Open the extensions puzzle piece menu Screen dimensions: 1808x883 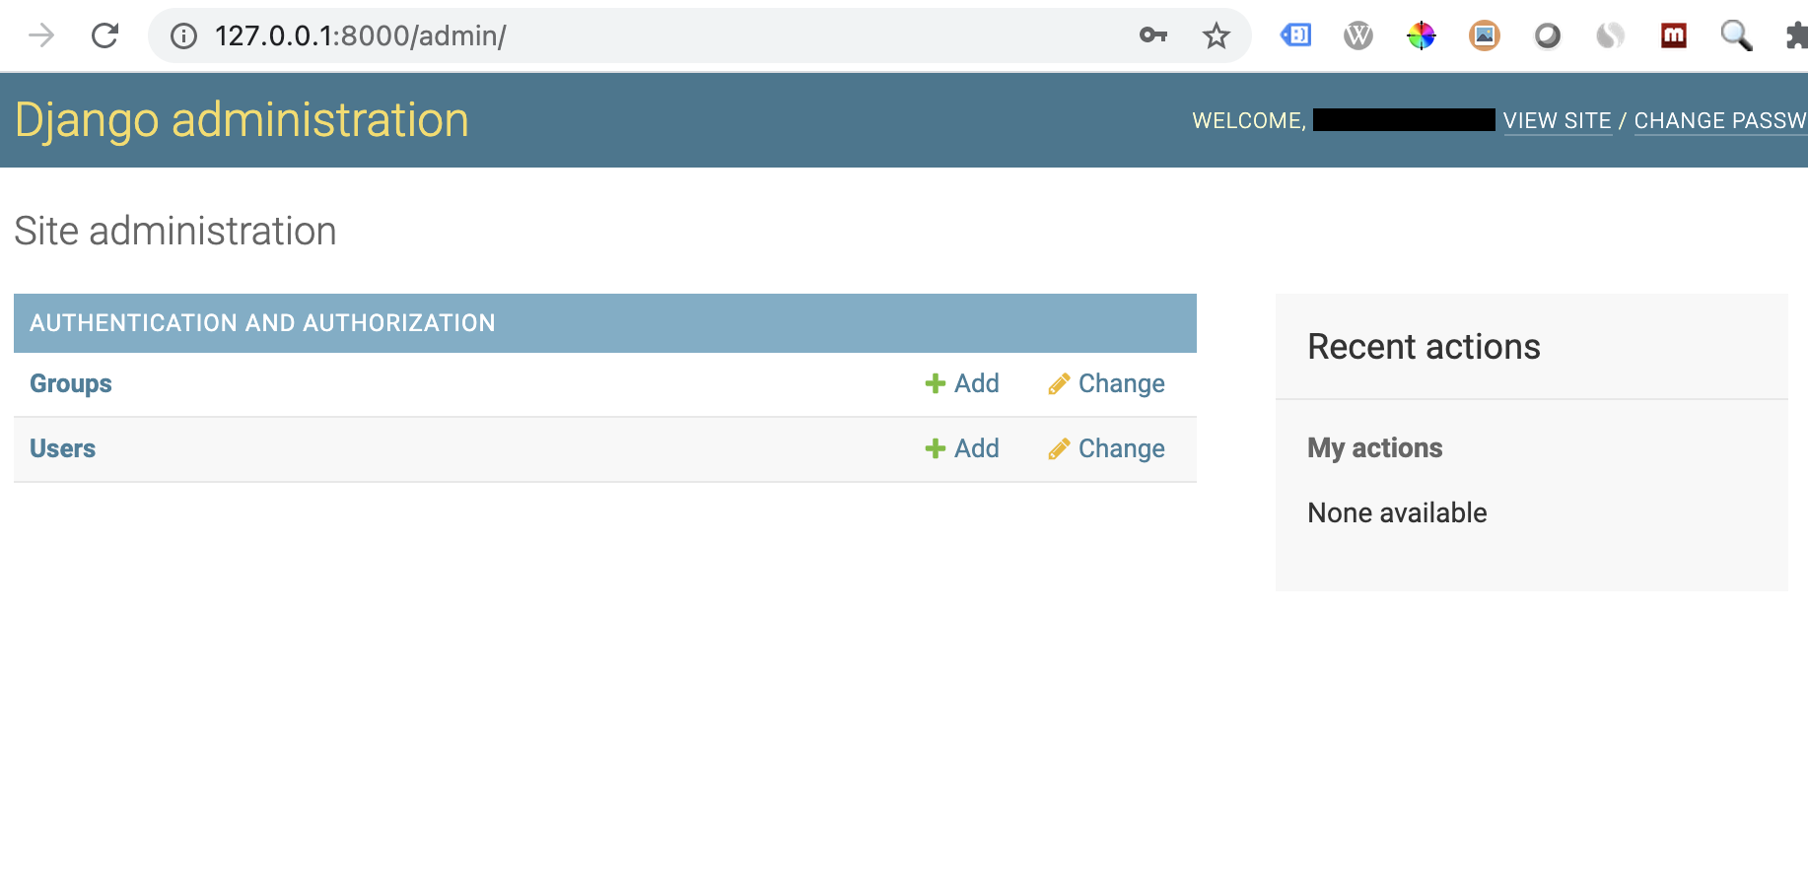[x=1796, y=36]
